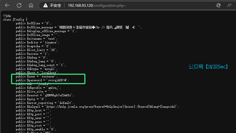The height and width of the screenshot is (133, 236).
Task: Select the public $live_site line
Action: point(34,91)
